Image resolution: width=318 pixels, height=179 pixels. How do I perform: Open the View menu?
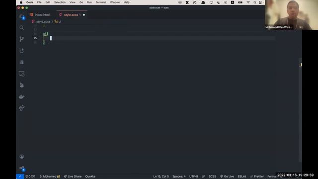click(x=73, y=2)
